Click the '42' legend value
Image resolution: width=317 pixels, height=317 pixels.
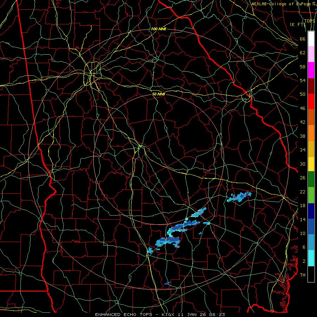[303, 122]
